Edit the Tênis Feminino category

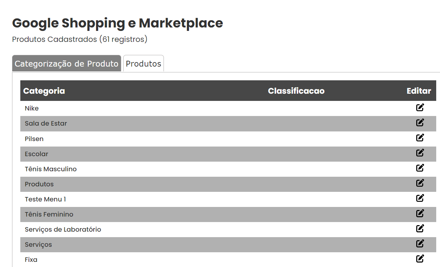click(x=420, y=213)
